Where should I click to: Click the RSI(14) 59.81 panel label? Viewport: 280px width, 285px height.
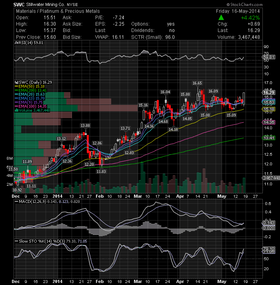(x=31, y=43)
